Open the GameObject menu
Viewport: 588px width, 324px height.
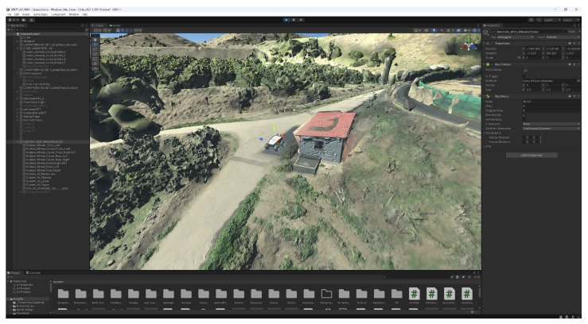[x=40, y=14]
